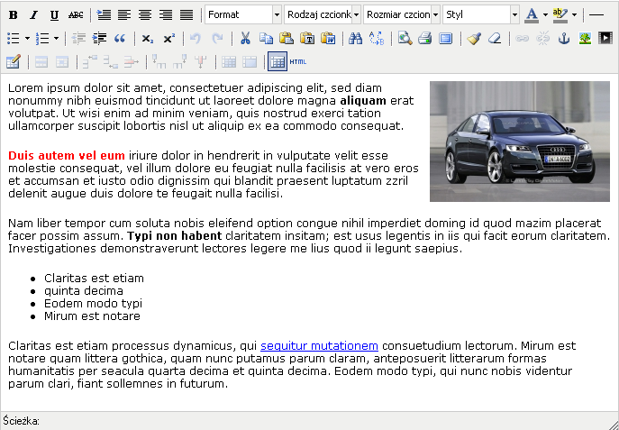Clean up messy code with broom icon
The width and height of the screenshot is (619, 430).
point(474,39)
